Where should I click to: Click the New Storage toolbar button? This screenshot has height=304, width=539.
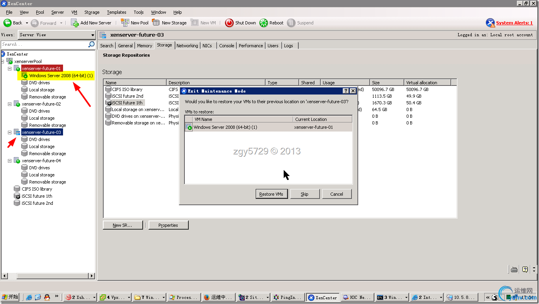click(169, 23)
